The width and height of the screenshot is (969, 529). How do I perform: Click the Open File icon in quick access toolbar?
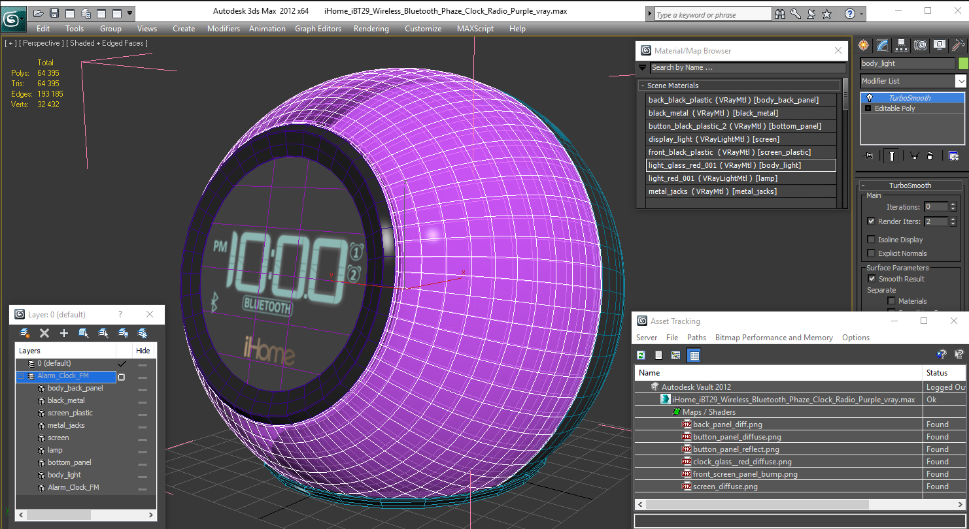[39, 13]
